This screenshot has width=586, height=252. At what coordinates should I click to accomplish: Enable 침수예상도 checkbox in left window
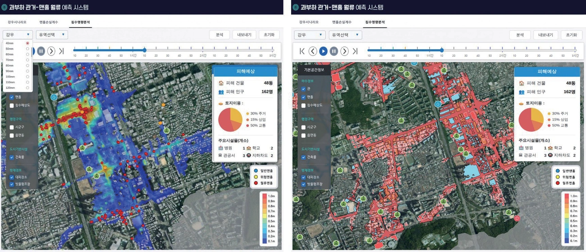click(12, 105)
